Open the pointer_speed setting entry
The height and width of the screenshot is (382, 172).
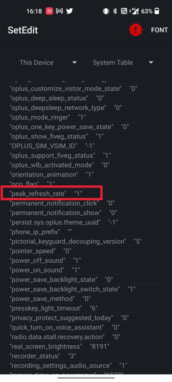(86, 251)
